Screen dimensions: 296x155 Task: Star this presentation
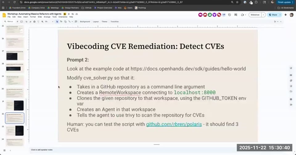[x=69, y=14]
